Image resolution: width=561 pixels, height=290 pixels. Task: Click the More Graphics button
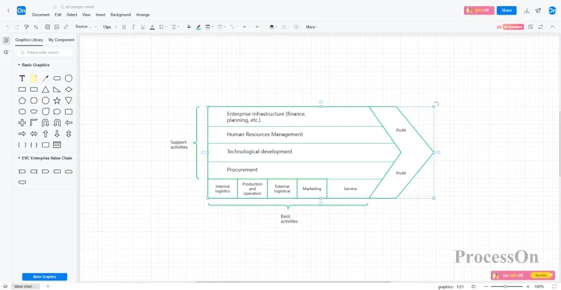pos(44,277)
